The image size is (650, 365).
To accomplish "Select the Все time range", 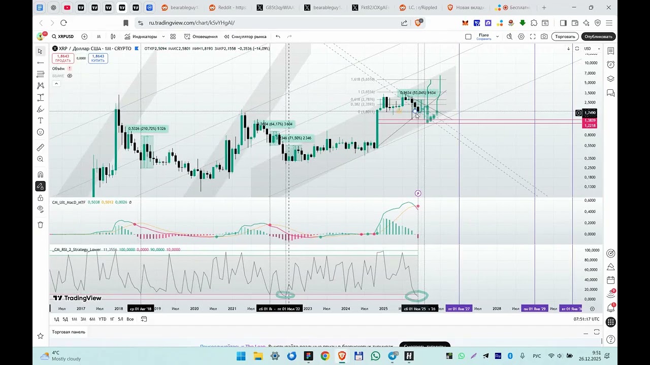I will [130, 319].
